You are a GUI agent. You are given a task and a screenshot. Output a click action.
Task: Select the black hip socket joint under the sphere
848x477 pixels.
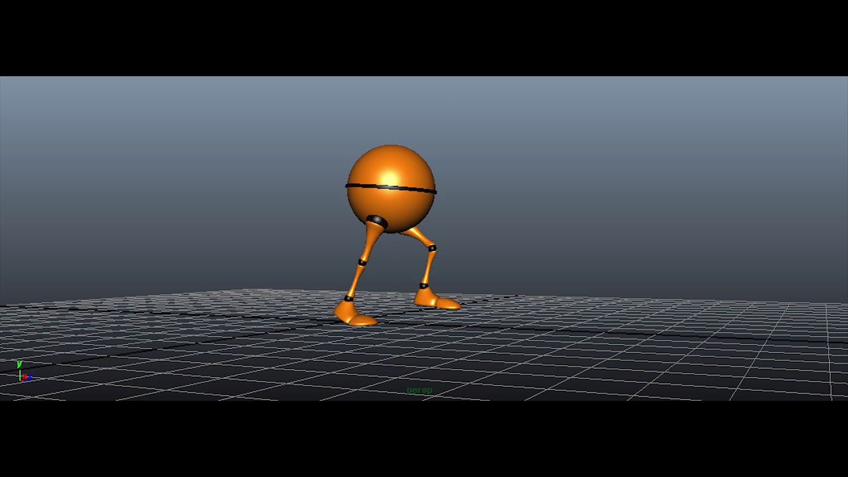click(x=376, y=221)
